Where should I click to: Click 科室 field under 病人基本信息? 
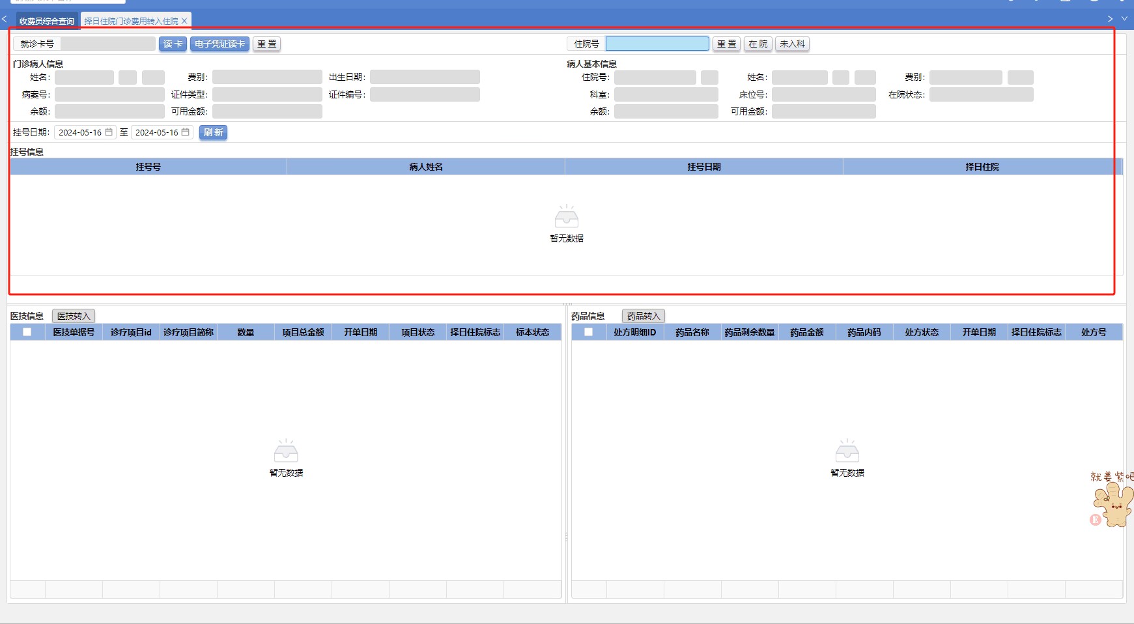[666, 94]
